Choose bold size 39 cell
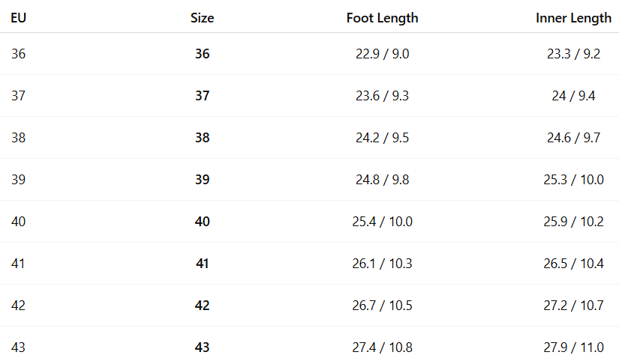The width and height of the screenshot is (619, 361). [x=202, y=180]
